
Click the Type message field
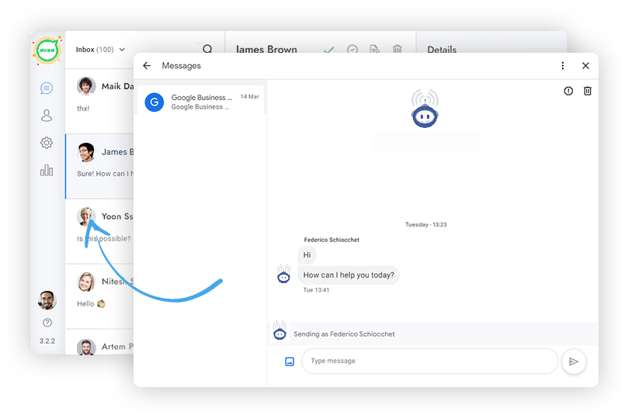click(430, 361)
